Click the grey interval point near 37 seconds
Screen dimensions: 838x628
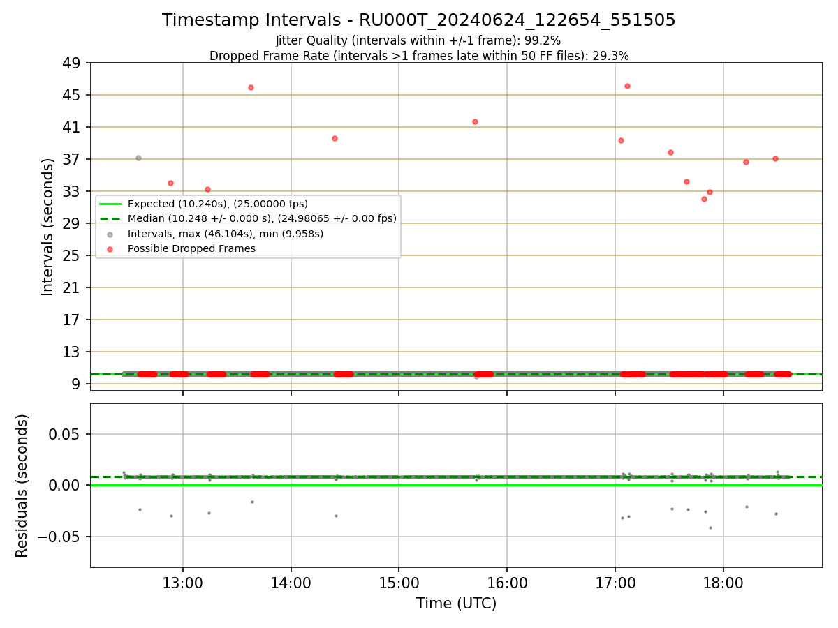138,158
